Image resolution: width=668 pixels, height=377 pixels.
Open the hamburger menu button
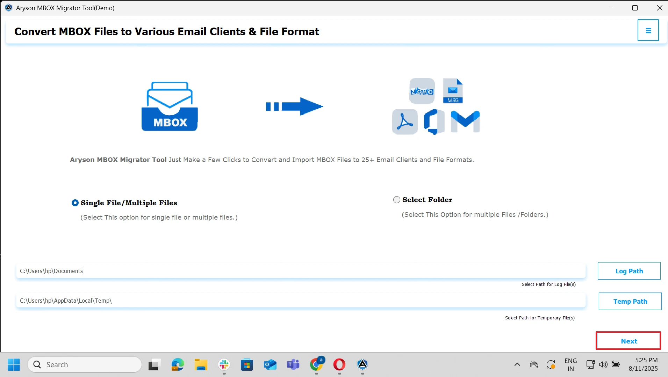click(x=648, y=30)
